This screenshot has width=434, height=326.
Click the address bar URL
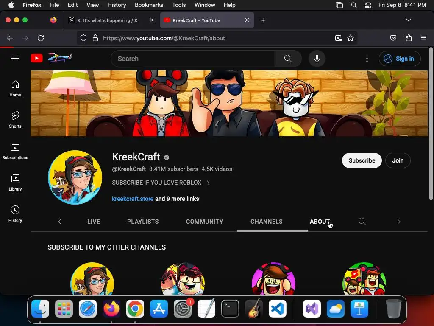(164, 38)
